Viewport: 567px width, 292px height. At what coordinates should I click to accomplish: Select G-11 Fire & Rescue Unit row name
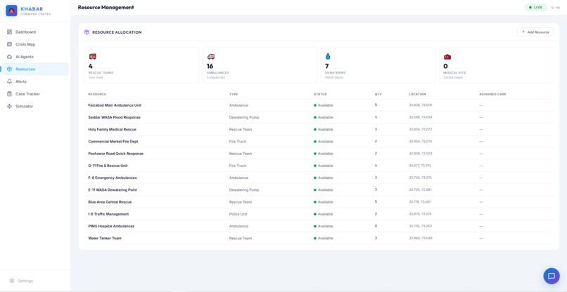(108, 166)
